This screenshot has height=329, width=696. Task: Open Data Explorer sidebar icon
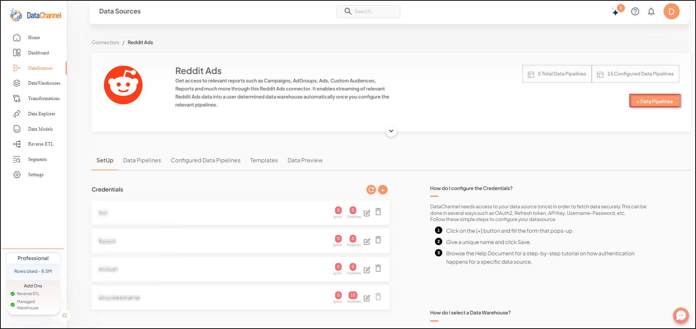coord(17,114)
